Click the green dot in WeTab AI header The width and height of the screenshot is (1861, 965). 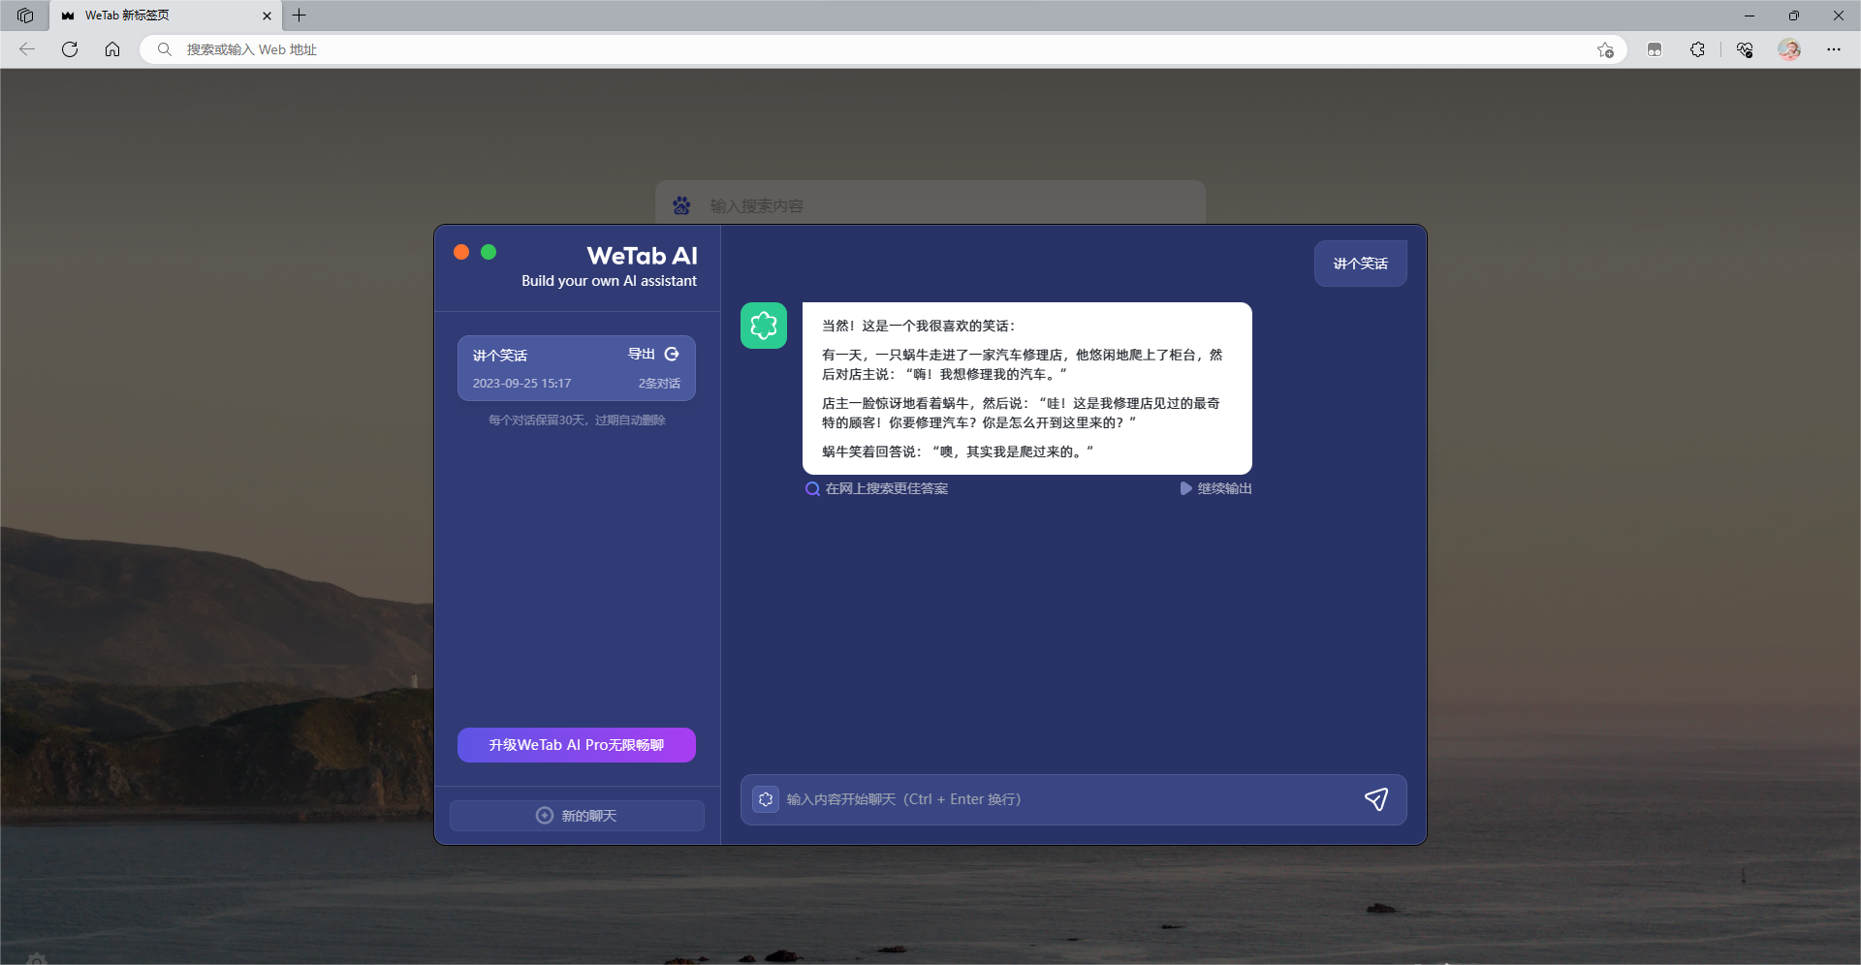pyautogui.click(x=489, y=252)
